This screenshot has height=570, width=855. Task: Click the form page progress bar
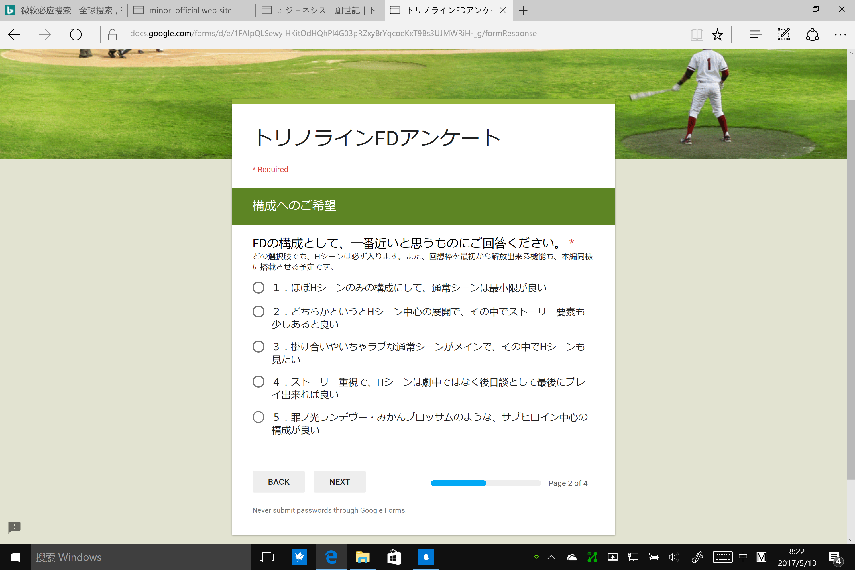(x=486, y=483)
